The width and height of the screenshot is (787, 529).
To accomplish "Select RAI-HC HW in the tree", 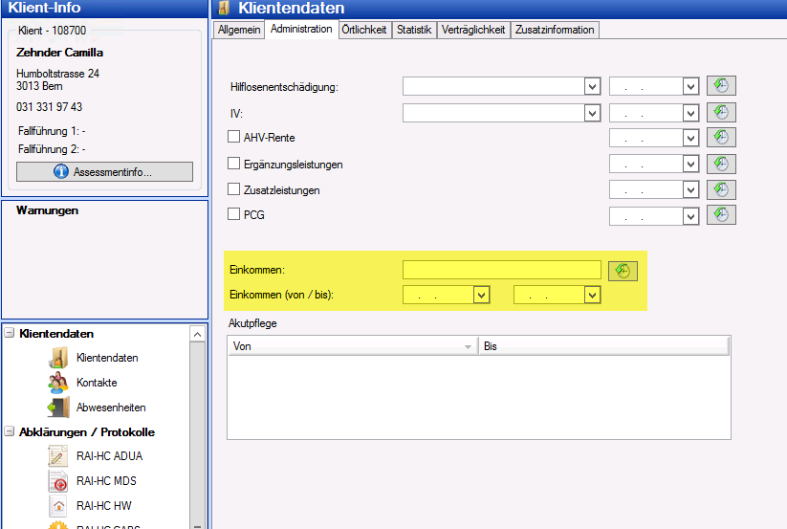I will pos(104,505).
